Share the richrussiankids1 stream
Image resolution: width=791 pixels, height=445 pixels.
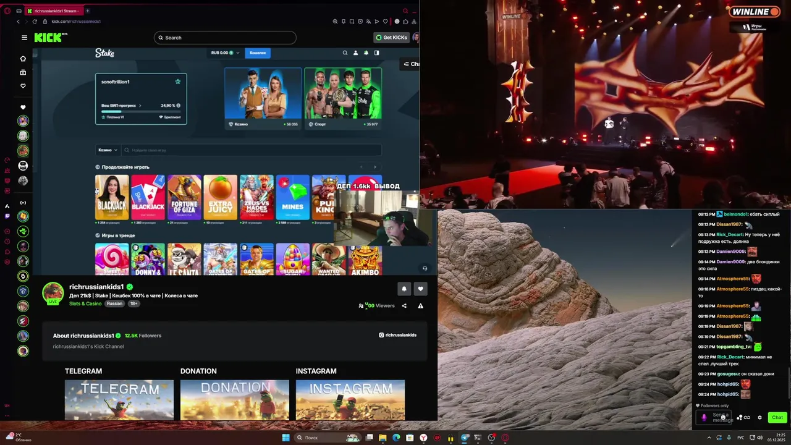404,305
